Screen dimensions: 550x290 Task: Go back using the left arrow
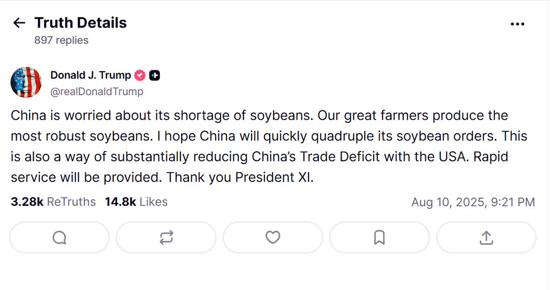(19, 23)
